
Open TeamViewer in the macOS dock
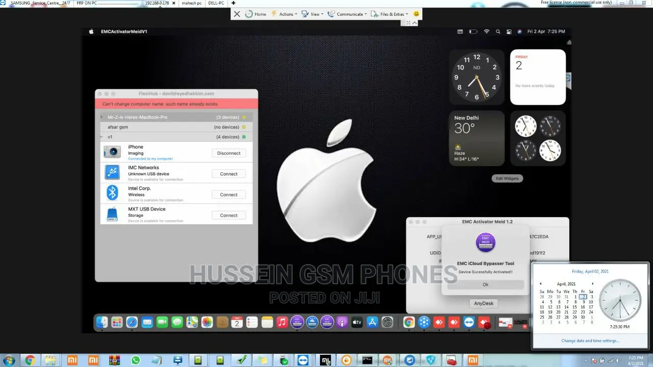point(469,322)
